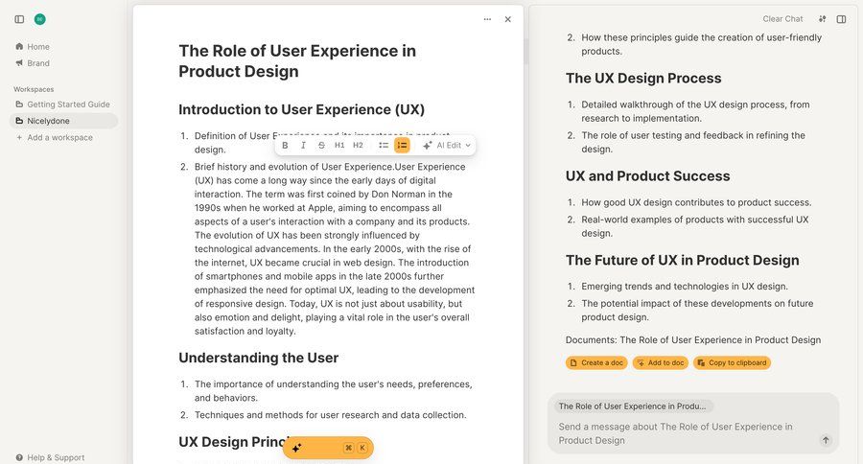This screenshot has height=464, width=863.
Task: Click 'Emerging trends and technologies in UX design.'
Action: [685, 287]
